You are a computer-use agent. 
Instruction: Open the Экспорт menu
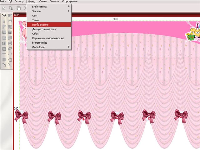[x=20, y=2]
